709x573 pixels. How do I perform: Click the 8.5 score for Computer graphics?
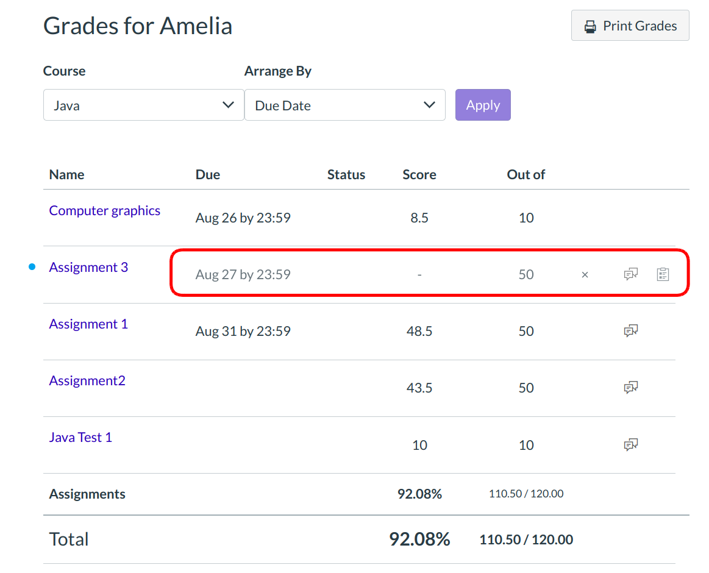pos(419,218)
